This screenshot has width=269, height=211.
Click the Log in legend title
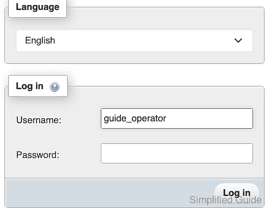30,86
